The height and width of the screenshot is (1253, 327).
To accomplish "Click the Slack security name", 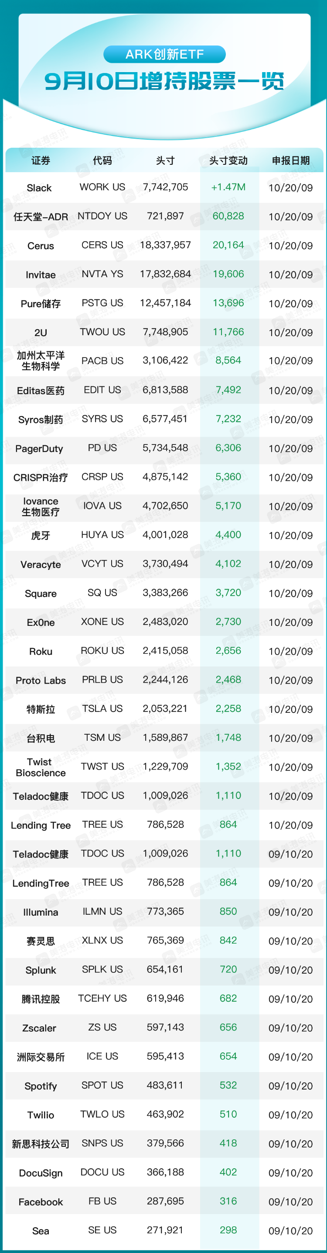I will 39,188.
